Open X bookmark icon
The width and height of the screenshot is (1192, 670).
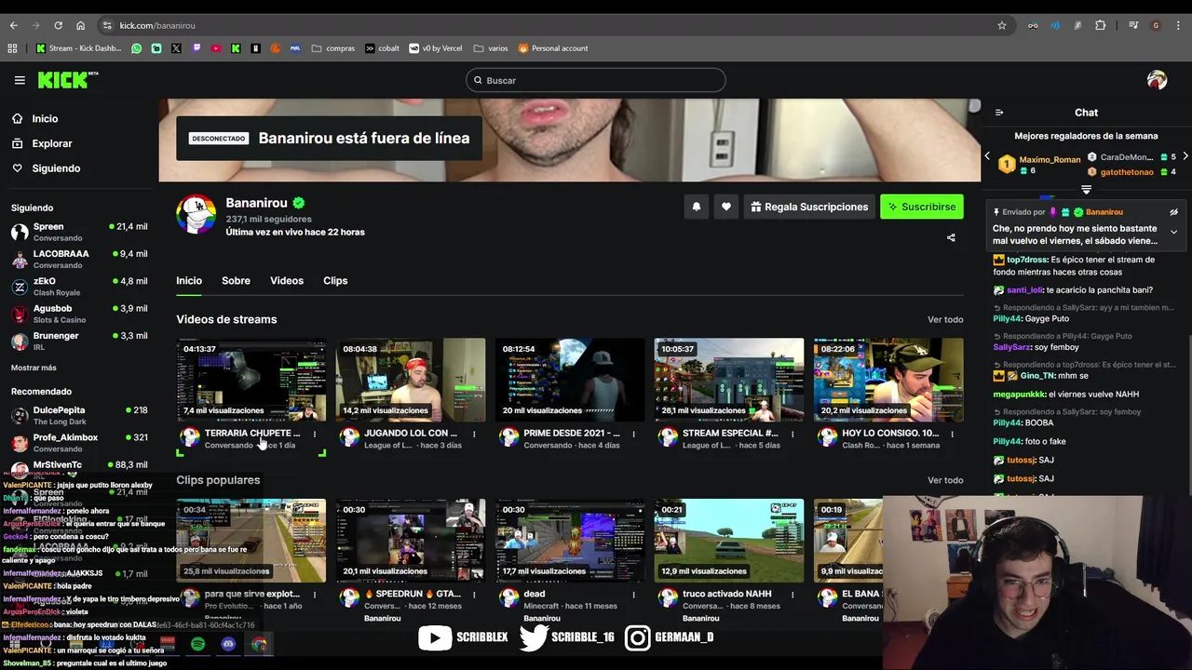tap(176, 48)
